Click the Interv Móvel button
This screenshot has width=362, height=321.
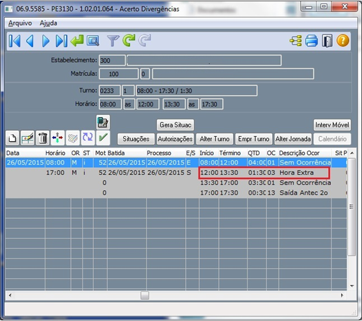[x=332, y=125]
